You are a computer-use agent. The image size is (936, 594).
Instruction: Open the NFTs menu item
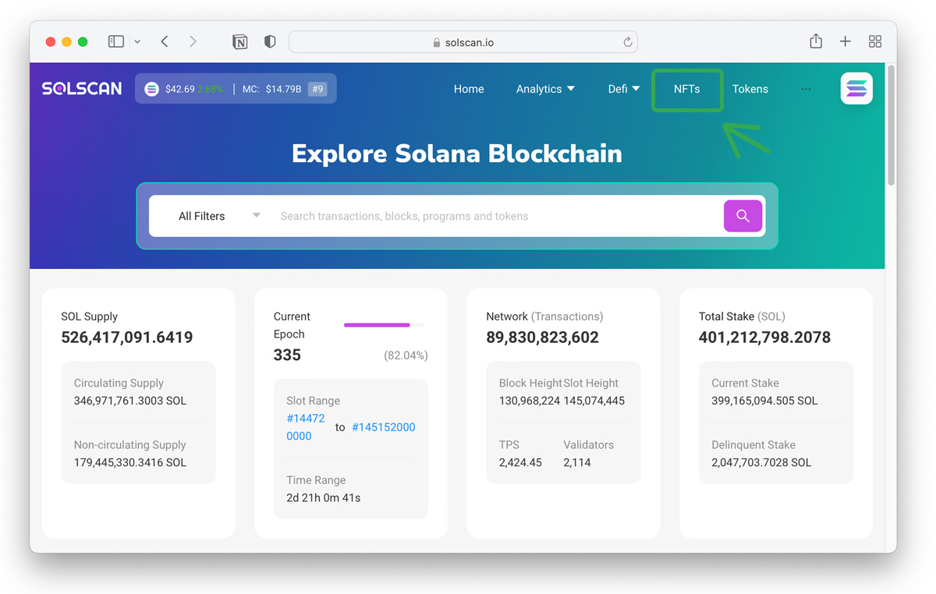(686, 89)
